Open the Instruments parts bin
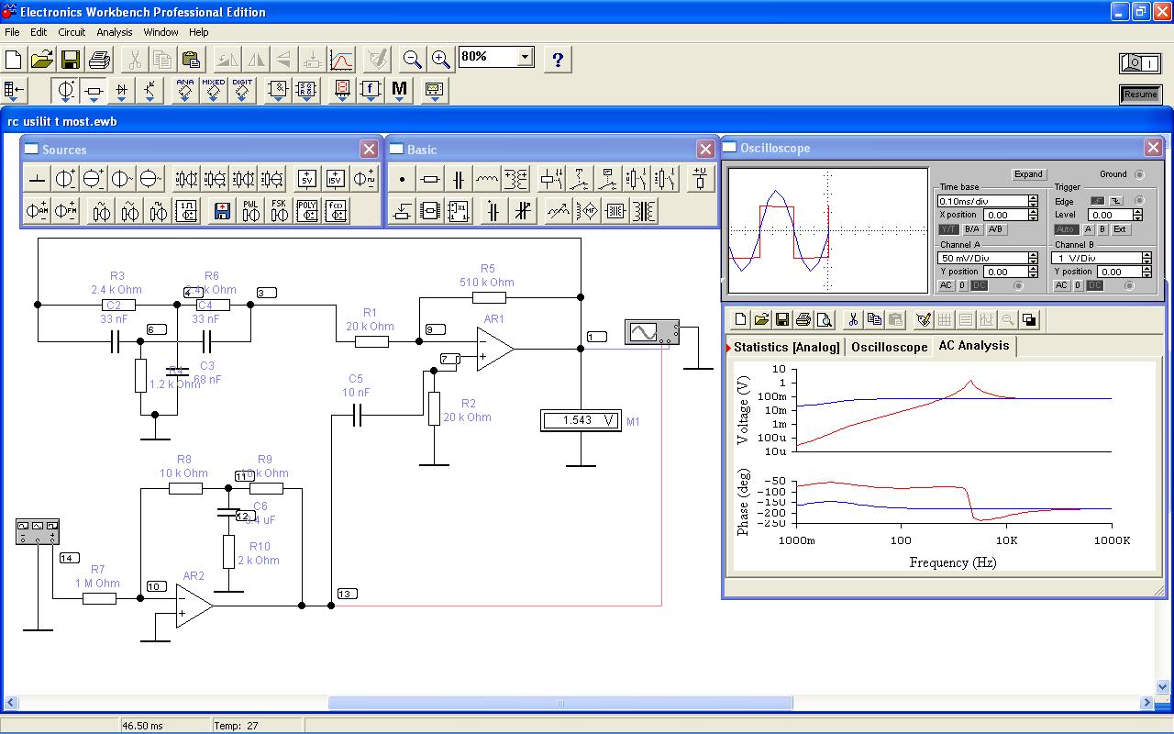Image resolution: width=1174 pixels, height=734 pixels. [434, 90]
